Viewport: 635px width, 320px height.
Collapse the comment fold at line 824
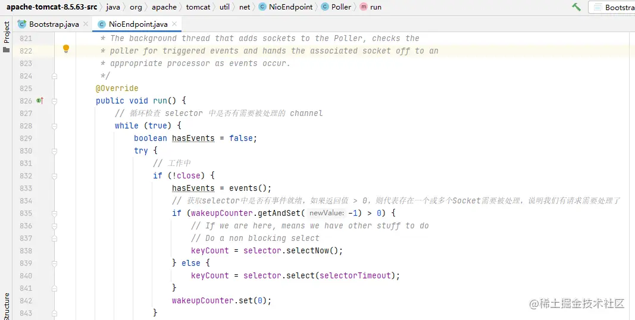tap(54, 76)
